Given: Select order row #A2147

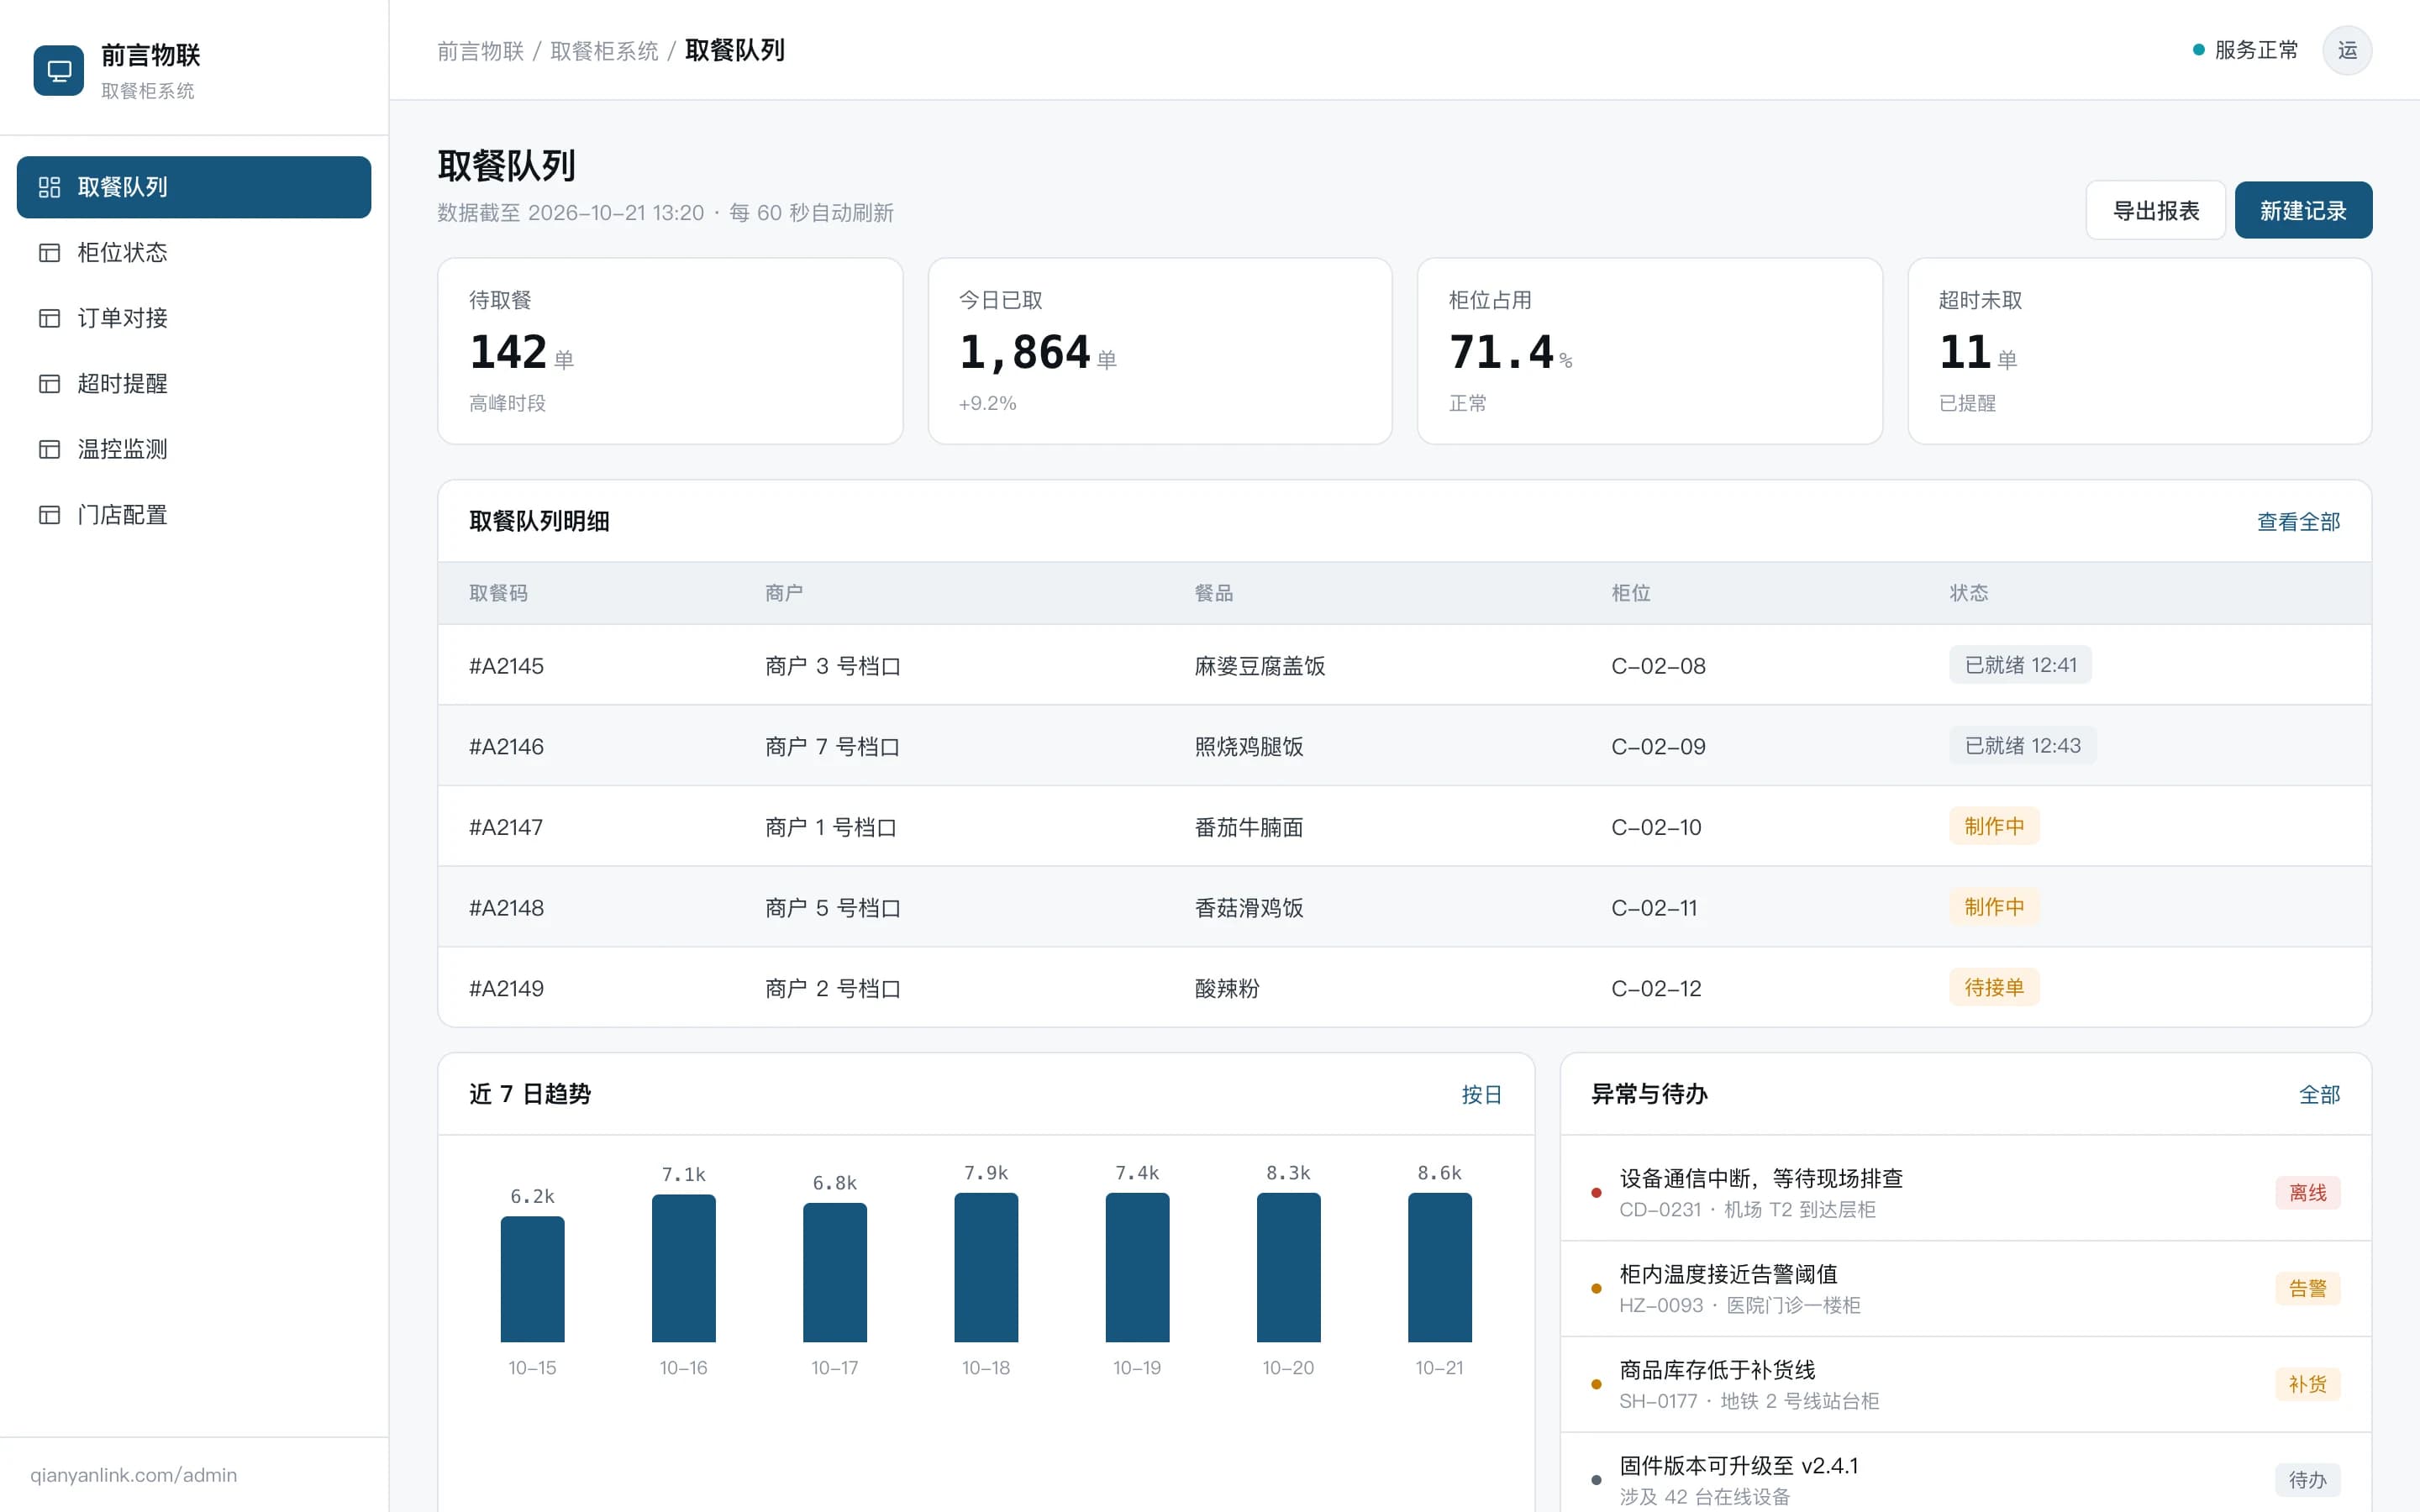Looking at the screenshot, I should click(1404, 827).
